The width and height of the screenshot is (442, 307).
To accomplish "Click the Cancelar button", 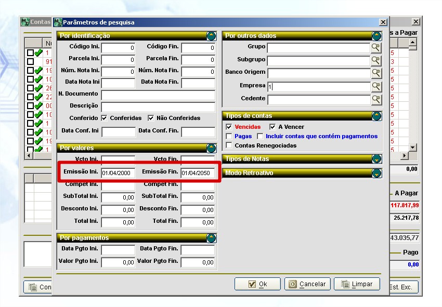I will pyautogui.click(x=307, y=284).
